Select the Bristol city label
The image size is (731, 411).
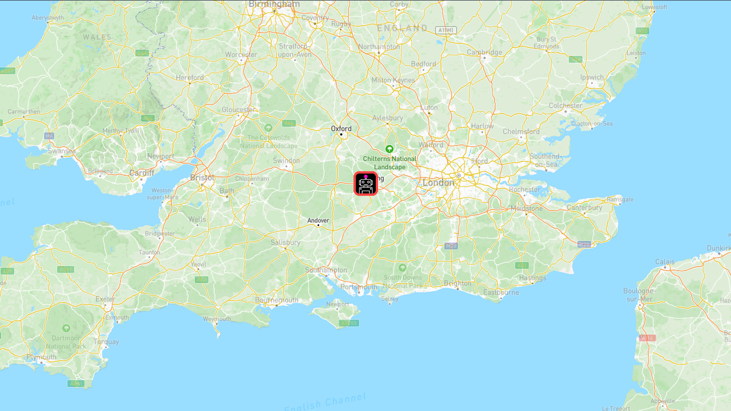(x=202, y=178)
